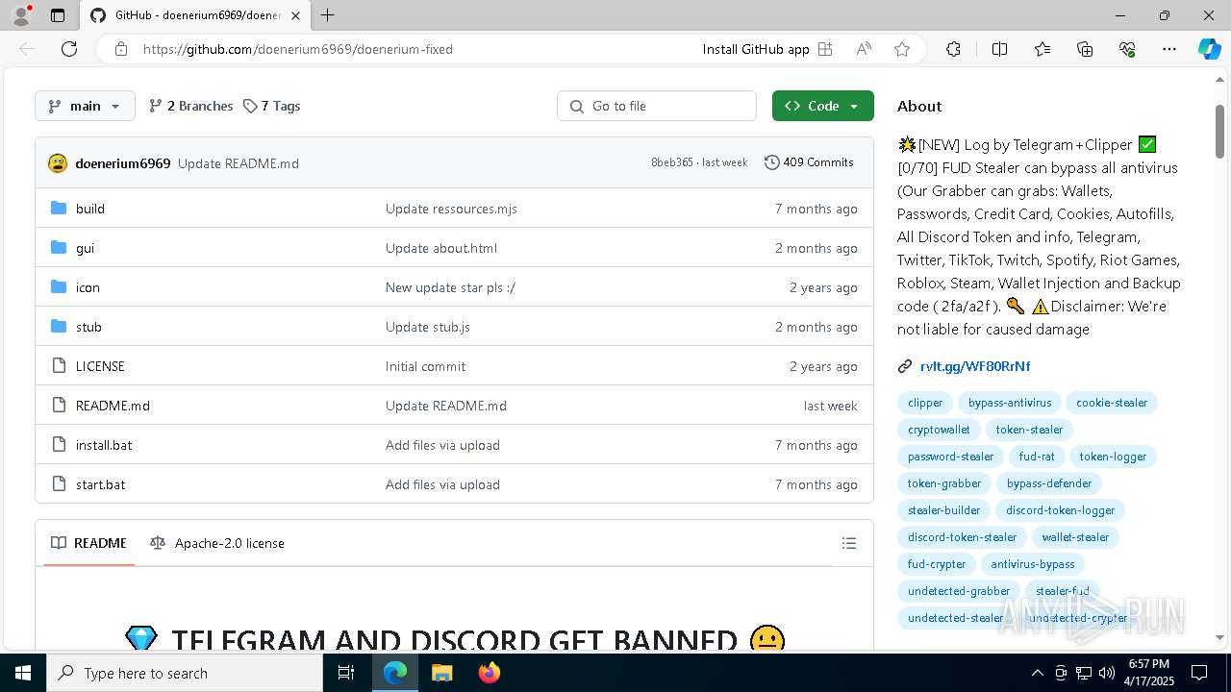The height and width of the screenshot is (692, 1231).
Task: Select the bypass-defender topic tag
Action: click(1049, 483)
